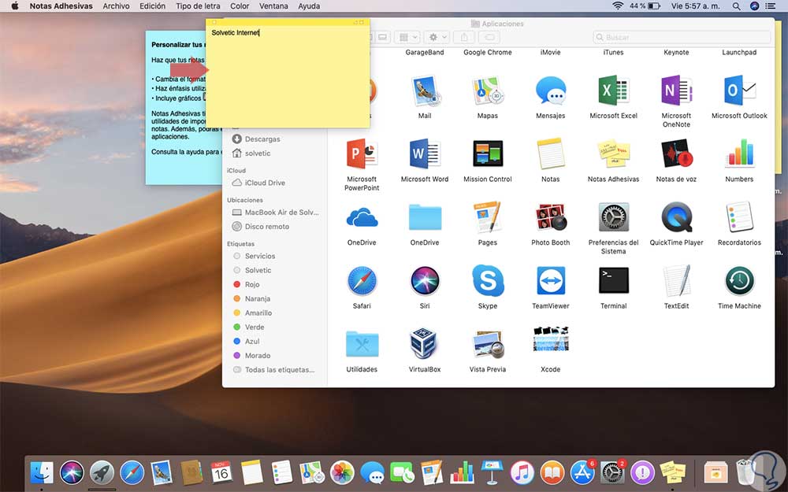The width and height of the screenshot is (788, 492).
Task: Launch VirtualBox from the Applications list
Action: point(424,344)
